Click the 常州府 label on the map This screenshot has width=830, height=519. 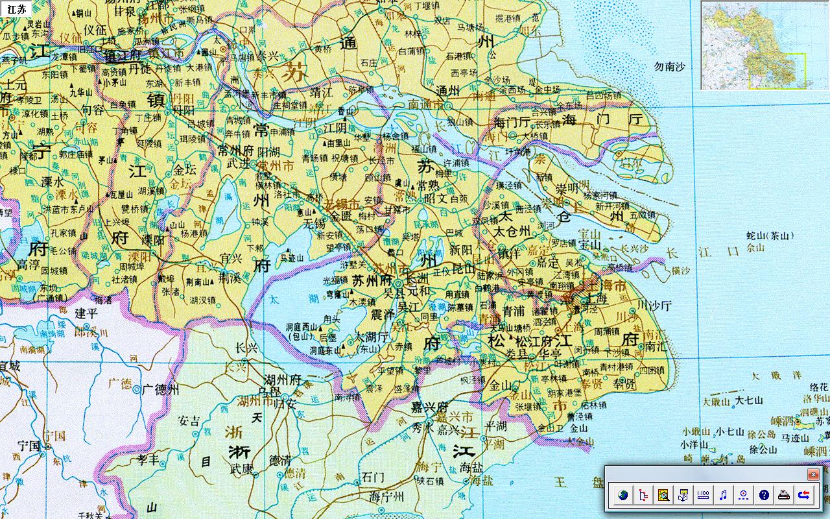coord(236,151)
